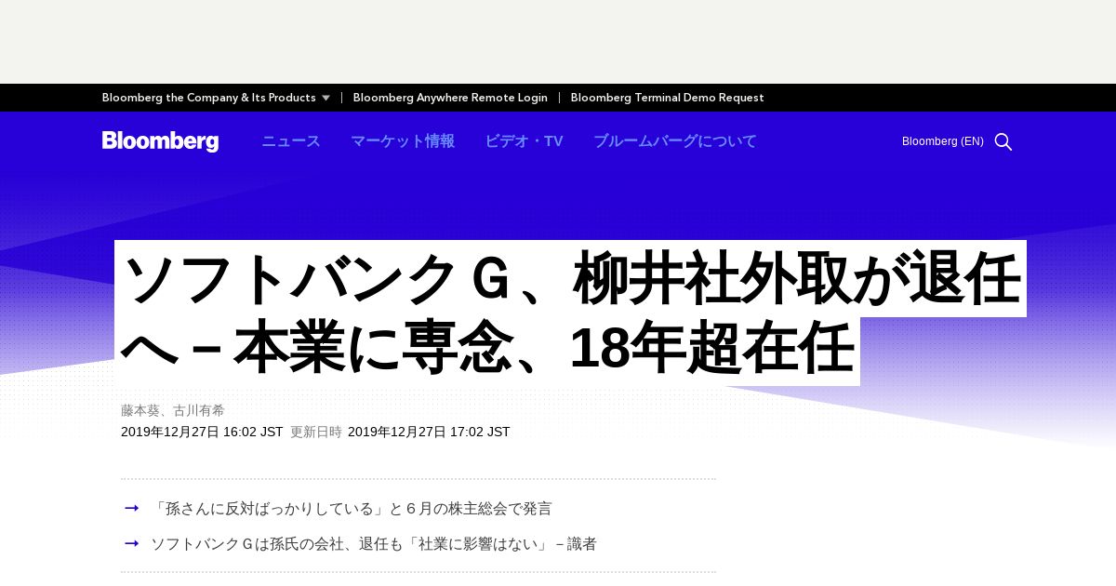Image resolution: width=1116 pixels, height=586 pixels.
Task: Open the search magnifier icon
Action: (x=1003, y=141)
